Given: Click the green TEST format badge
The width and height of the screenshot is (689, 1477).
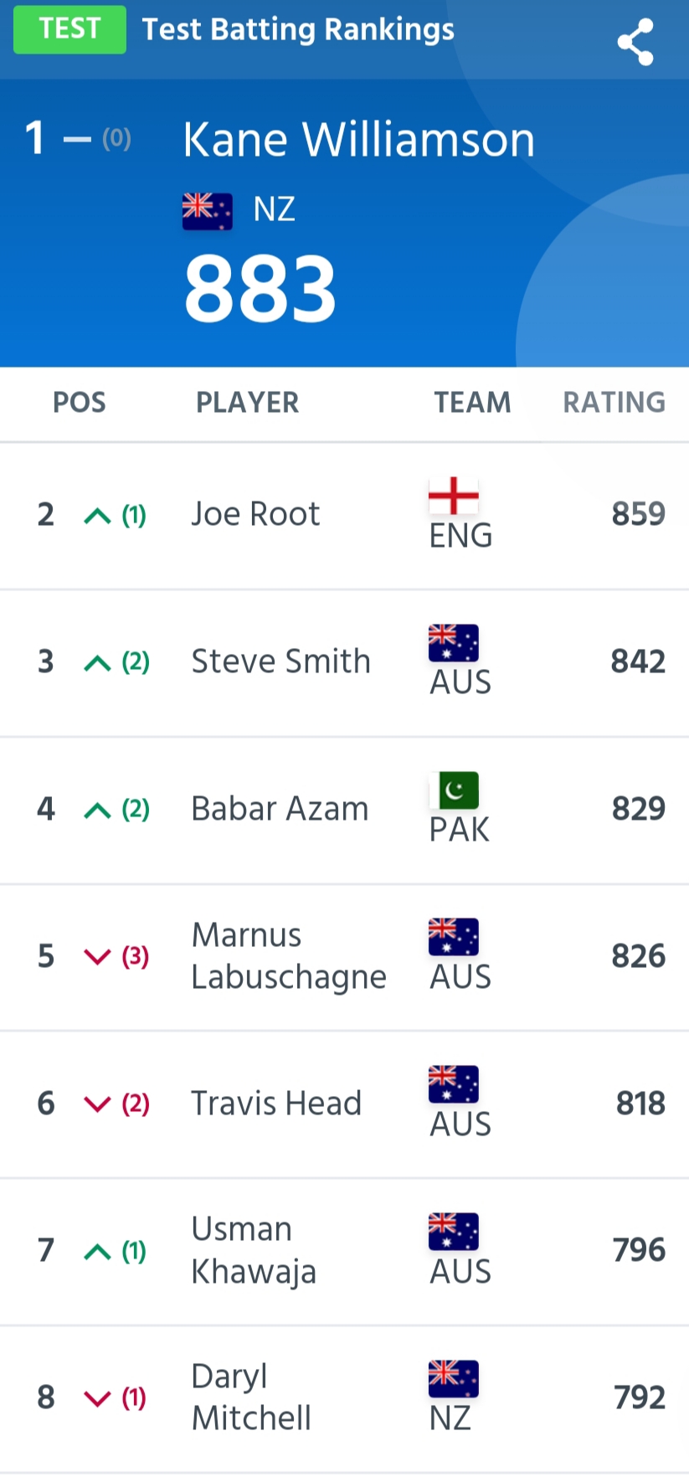Looking at the screenshot, I should (69, 28).
